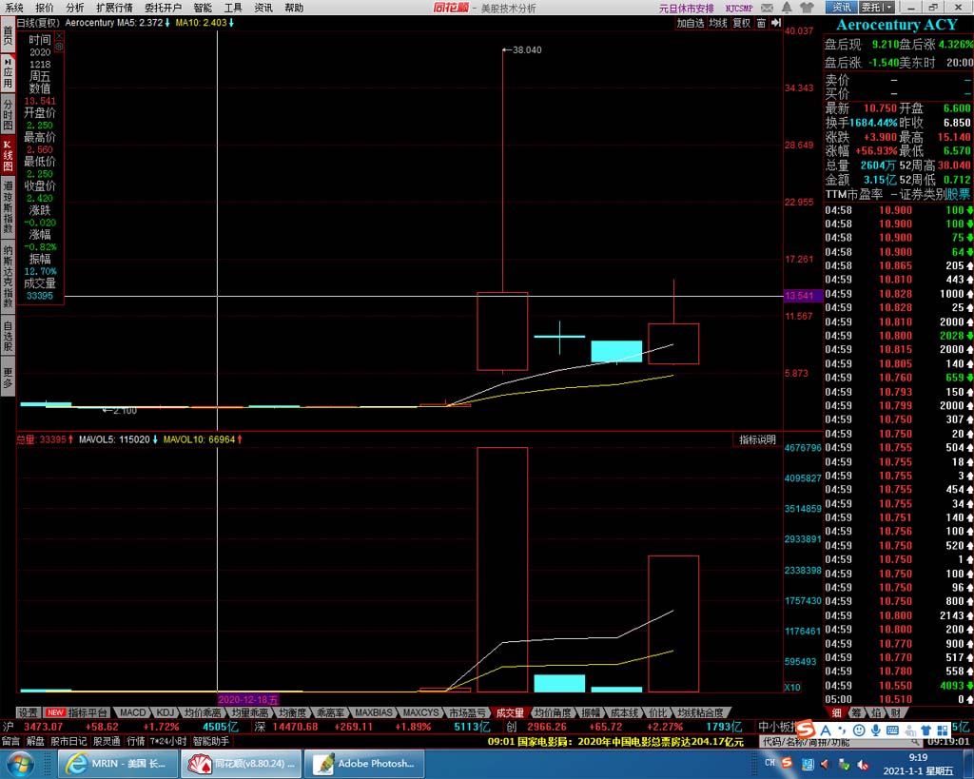Click Sogou blue T-shirt skin icon
The width and height of the screenshot is (974, 779).
click(x=926, y=730)
